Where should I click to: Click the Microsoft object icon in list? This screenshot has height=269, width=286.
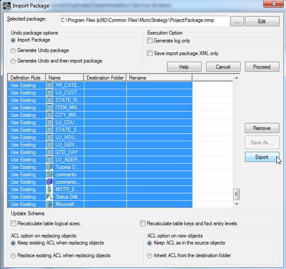click(x=49, y=204)
